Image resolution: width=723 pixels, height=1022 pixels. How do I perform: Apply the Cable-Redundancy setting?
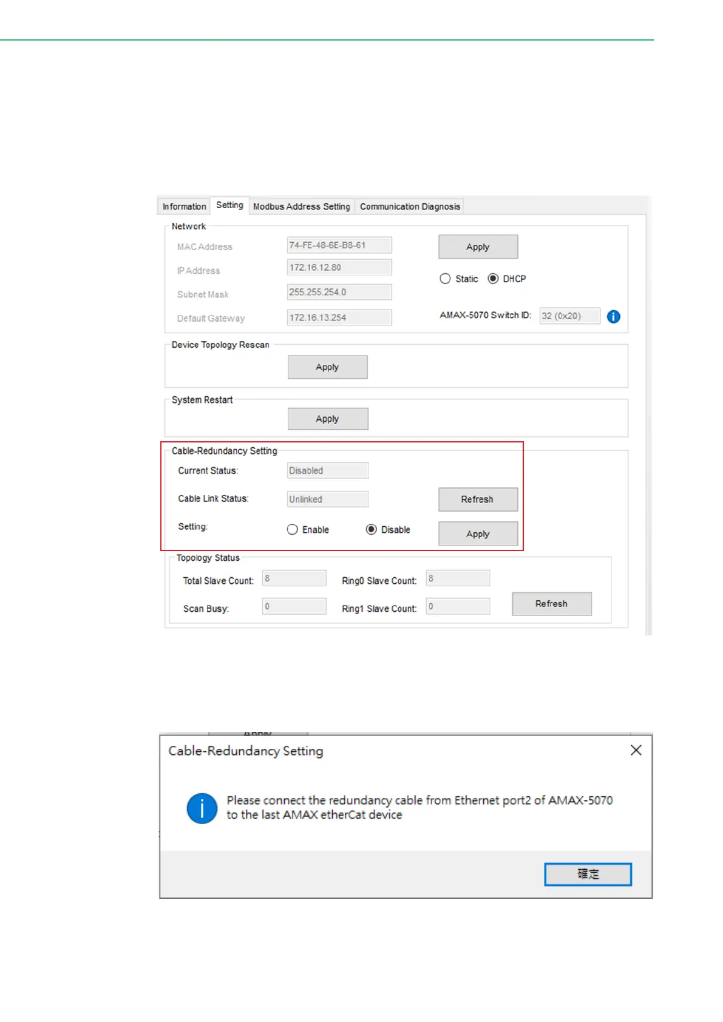point(478,534)
